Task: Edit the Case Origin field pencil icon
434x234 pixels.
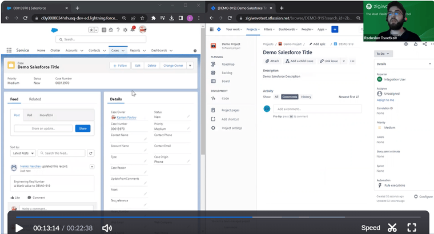Action: 188,162
